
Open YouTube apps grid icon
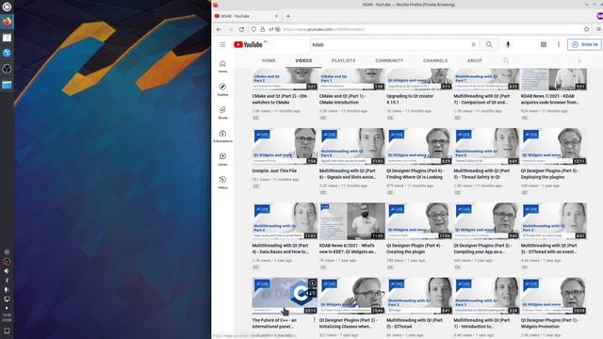(x=544, y=44)
